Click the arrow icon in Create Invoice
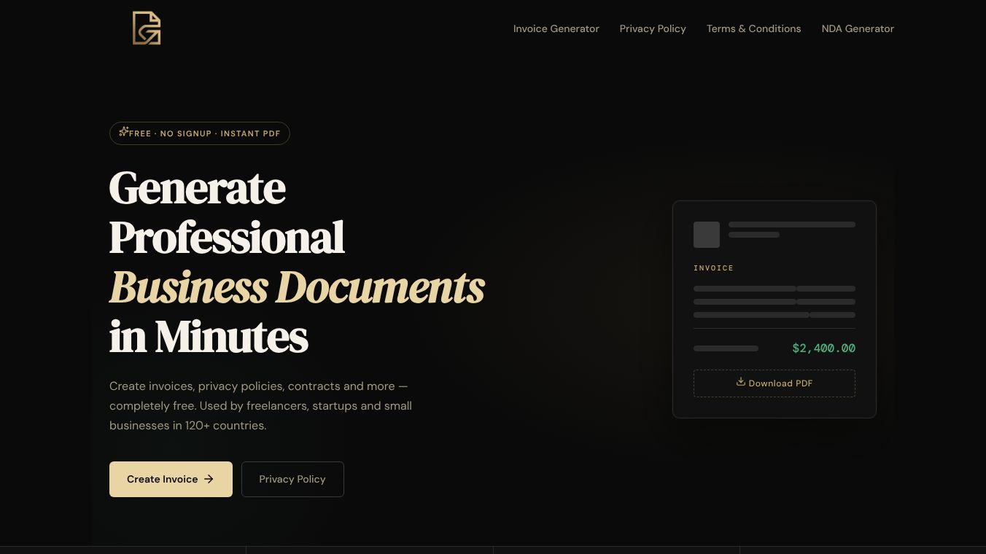This screenshot has width=986, height=554. pos(209,479)
